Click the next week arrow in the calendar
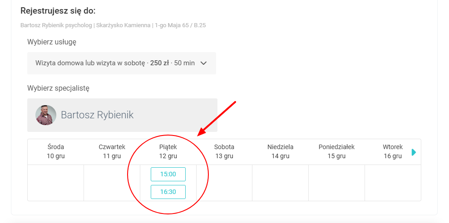This screenshot has width=449, height=223. click(414, 152)
